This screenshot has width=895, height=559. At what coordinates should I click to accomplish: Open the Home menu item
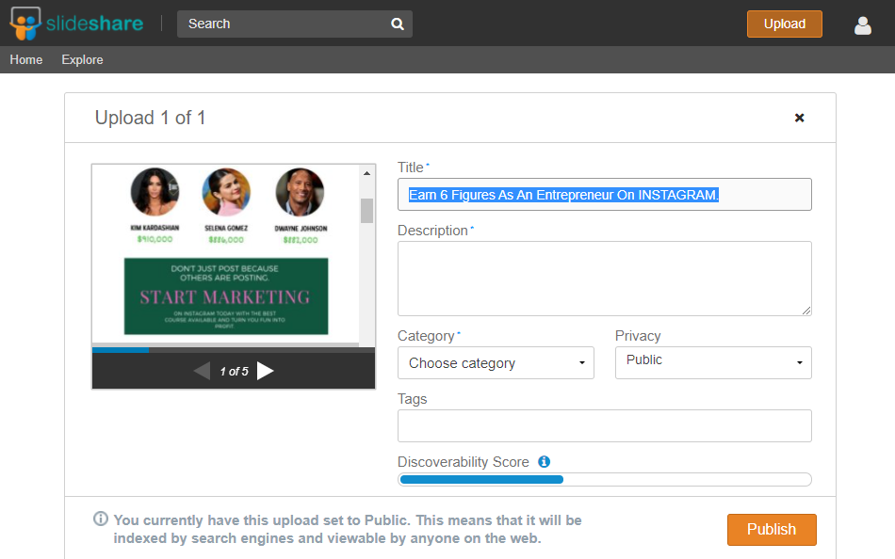click(26, 59)
